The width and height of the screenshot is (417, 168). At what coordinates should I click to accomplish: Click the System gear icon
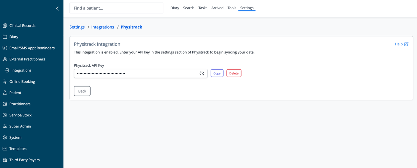5,137
